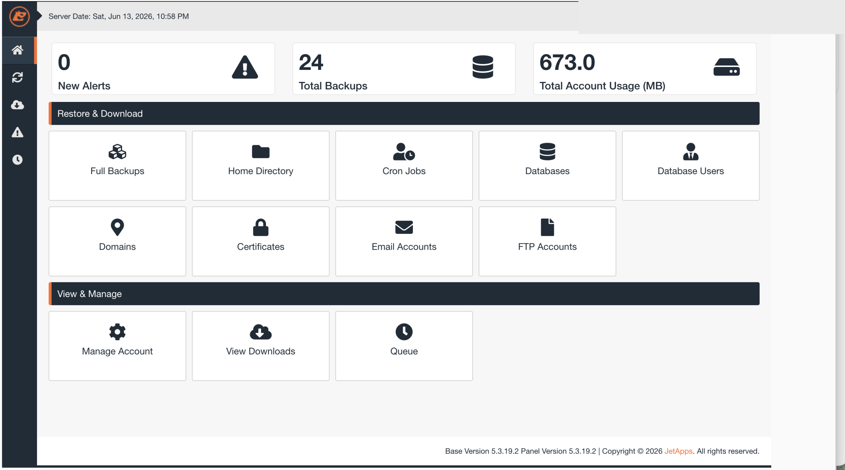Image resolution: width=845 pixels, height=470 pixels.
Task: Click the Base Version 5.3.19.2 footer text
Action: [x=482, y=451]
